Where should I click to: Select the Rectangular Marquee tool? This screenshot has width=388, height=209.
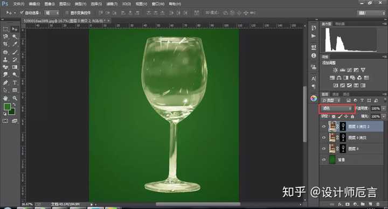[5, 29]
